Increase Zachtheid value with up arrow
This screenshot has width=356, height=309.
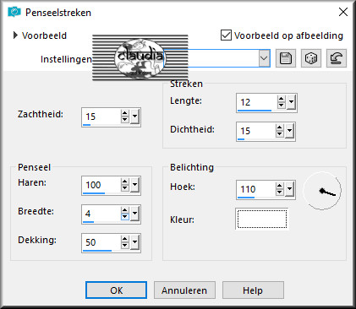coord(125,113)
